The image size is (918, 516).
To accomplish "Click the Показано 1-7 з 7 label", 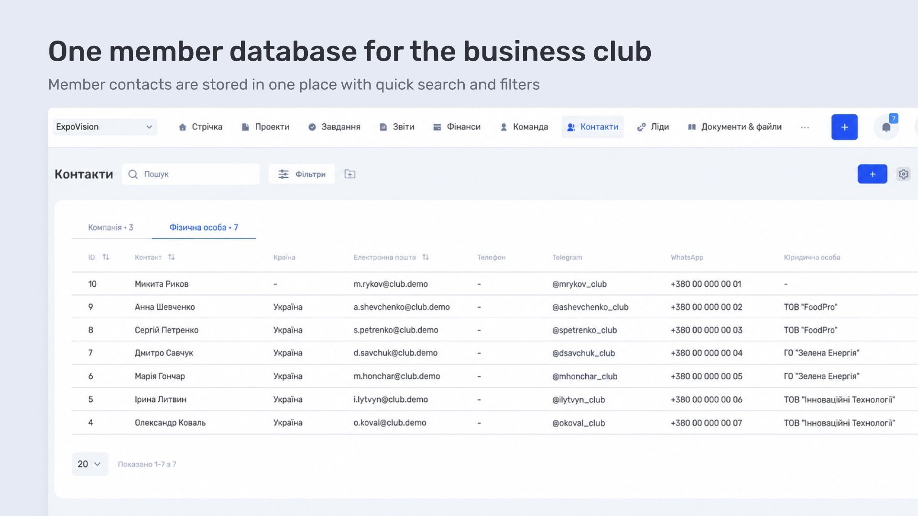I will point(147,464).
